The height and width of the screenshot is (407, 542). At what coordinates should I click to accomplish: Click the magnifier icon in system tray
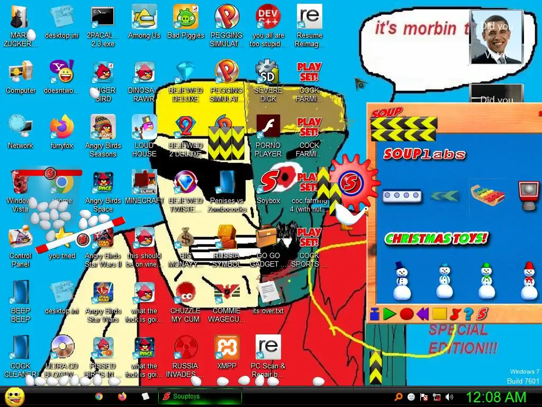[399, 397]
